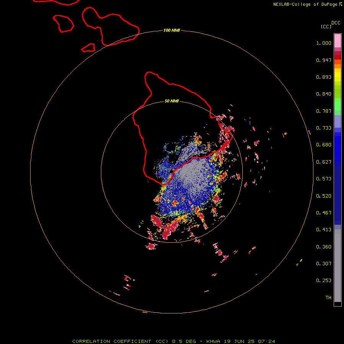Click the 0.307 scale value

pos(324,264)
